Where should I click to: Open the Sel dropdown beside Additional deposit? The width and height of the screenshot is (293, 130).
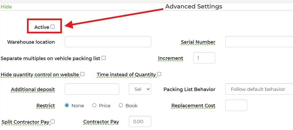point(140,89)
